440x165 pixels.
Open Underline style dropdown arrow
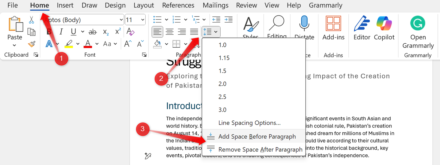click(x=83, y=32)
